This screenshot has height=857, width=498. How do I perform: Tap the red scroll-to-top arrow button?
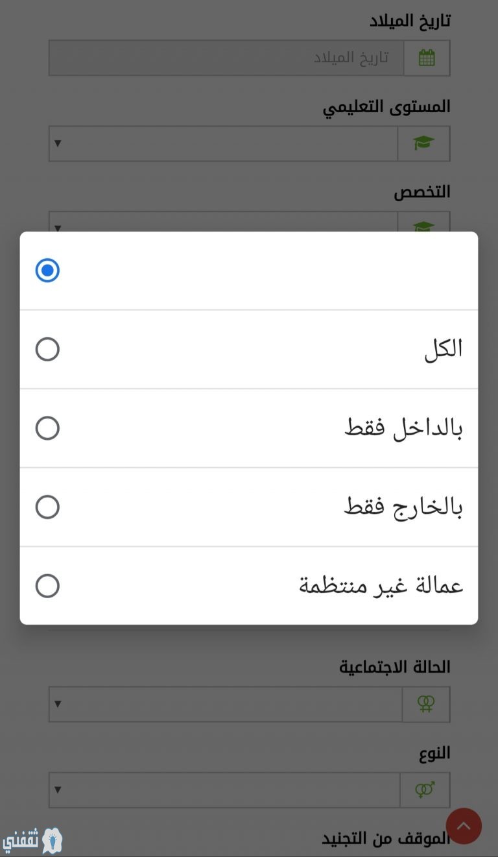pyautogui.click(x=464, y=826)
